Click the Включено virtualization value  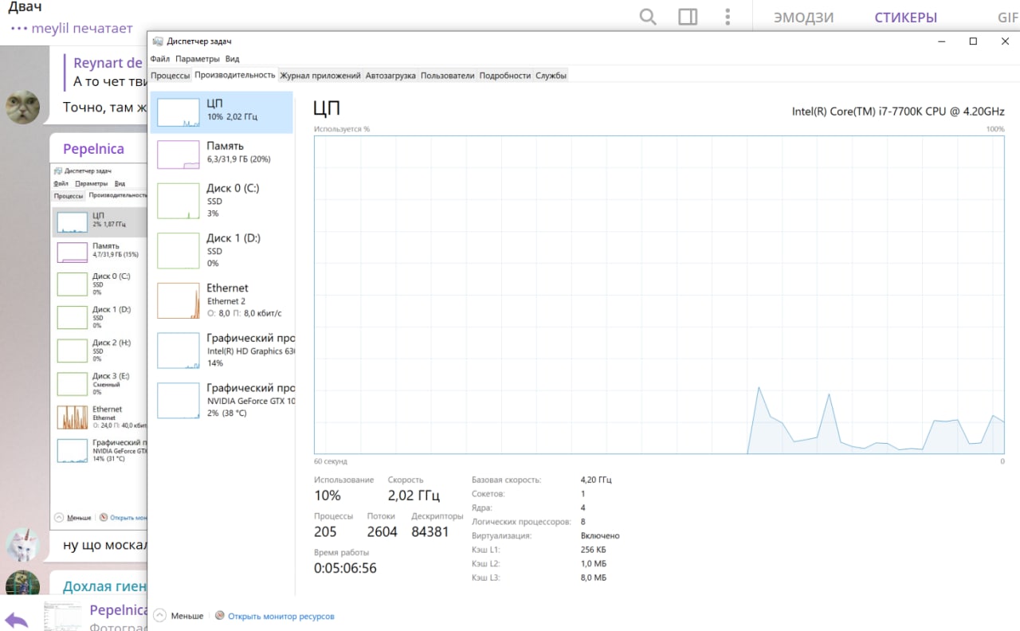click(600, 536)
